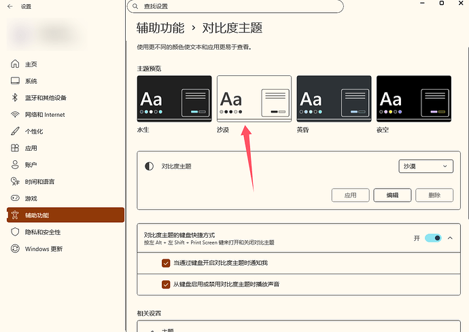Uncheck 当通过键盘开启对比度主题时通知我 checkbox

[166, 263]
